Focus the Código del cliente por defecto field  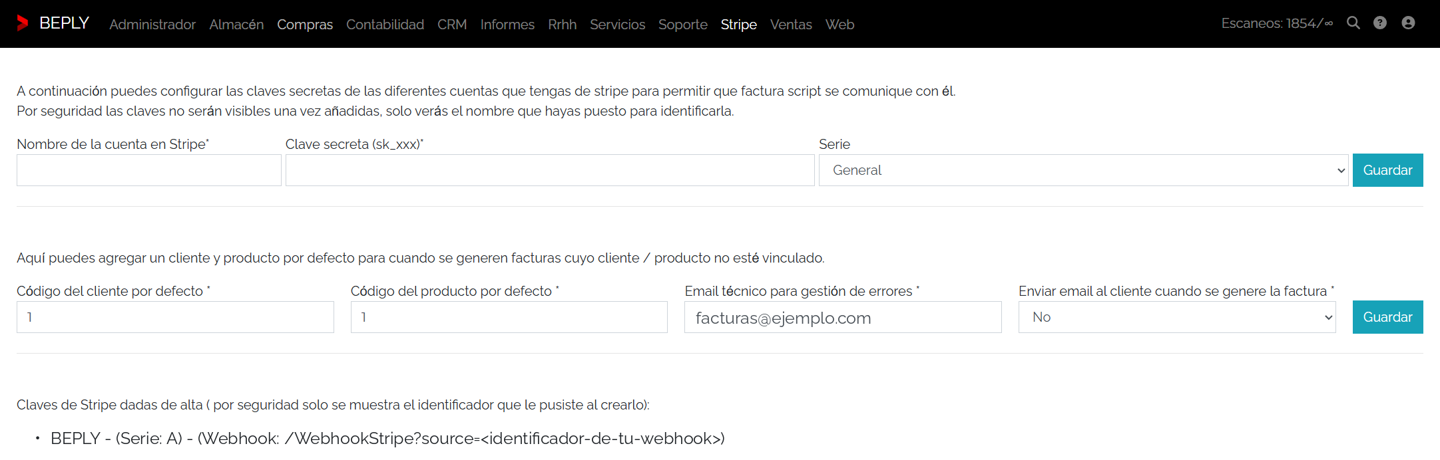[x=175, y=317]
